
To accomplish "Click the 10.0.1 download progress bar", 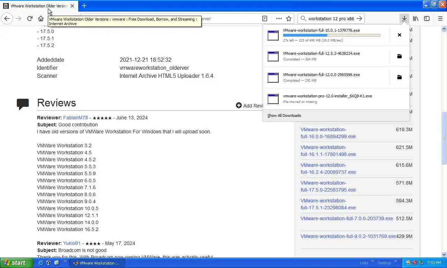I will point(331,35).
